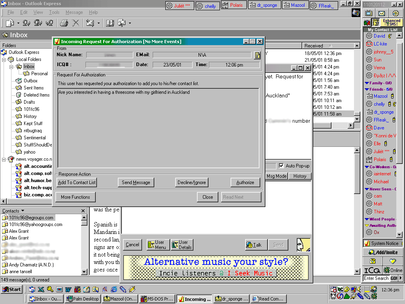Click the Send Message button
Screen dimensions: 405x304
click(x=136, y=182)
